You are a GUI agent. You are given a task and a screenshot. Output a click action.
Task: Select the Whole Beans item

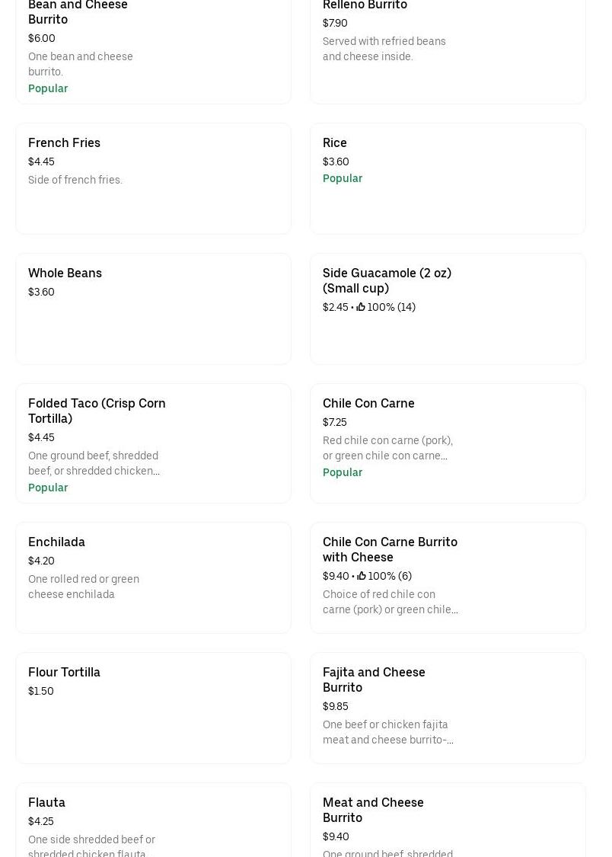click(65, 273)
